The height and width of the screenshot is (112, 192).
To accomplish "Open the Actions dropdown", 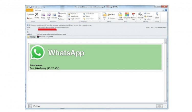I will pos(112,18).
